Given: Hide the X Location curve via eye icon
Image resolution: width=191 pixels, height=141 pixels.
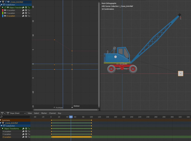Looking at the screenshot, I should click(5, 10).
